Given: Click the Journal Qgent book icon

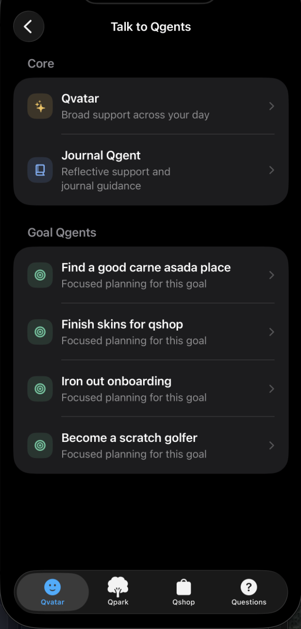Looking at the screenshot, I should 40,170.
